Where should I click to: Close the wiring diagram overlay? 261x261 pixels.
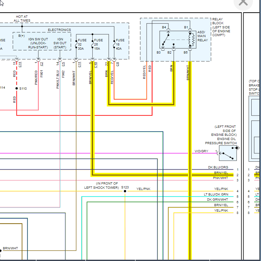(x=243, y=2)
